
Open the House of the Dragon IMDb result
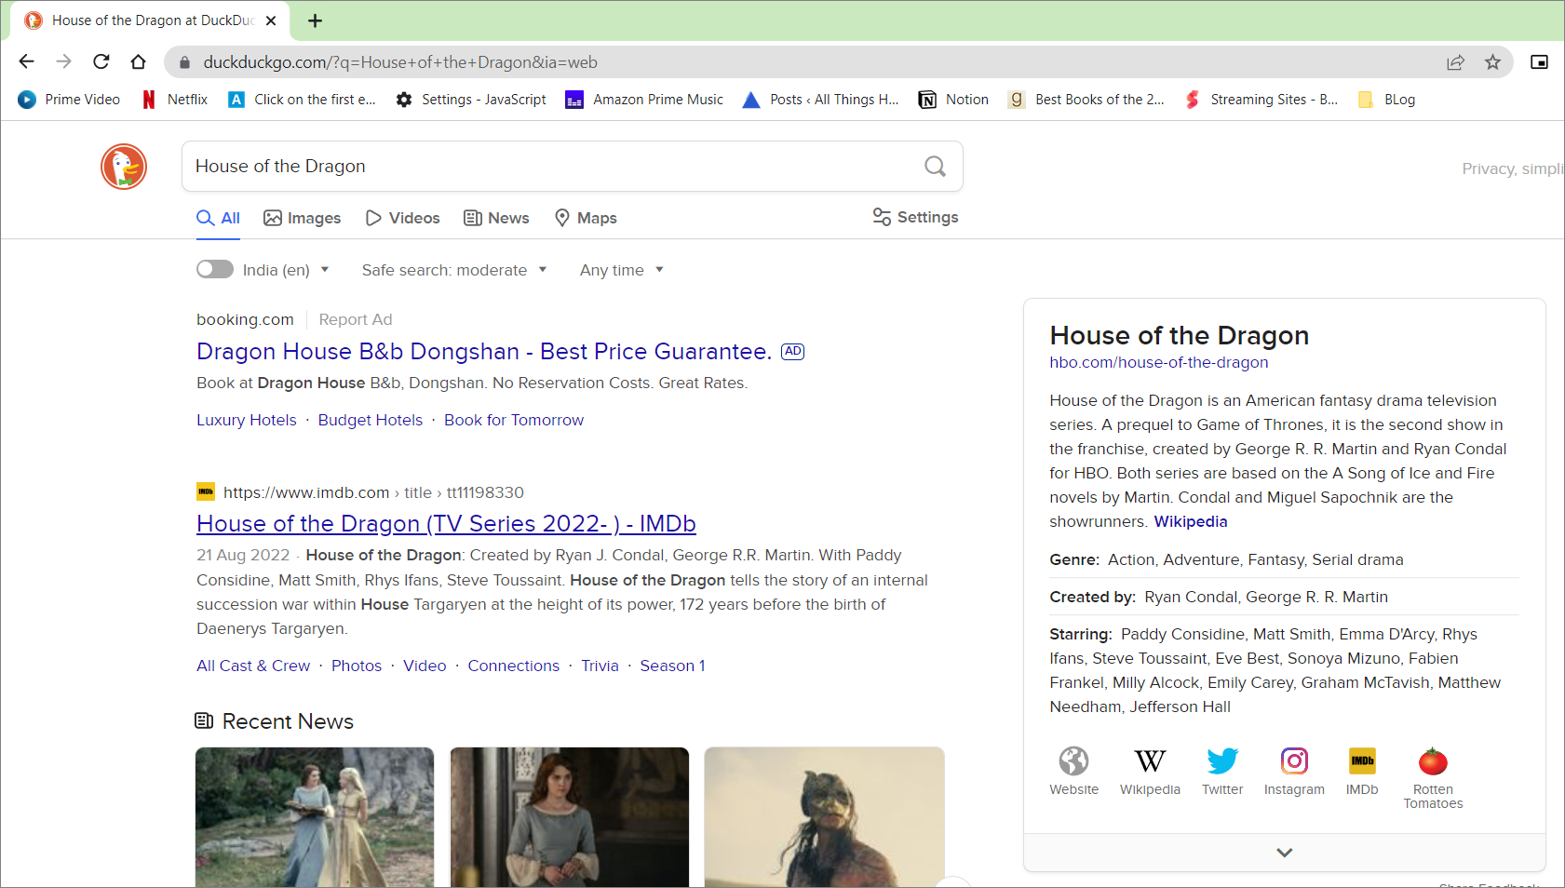click(446, 524)
